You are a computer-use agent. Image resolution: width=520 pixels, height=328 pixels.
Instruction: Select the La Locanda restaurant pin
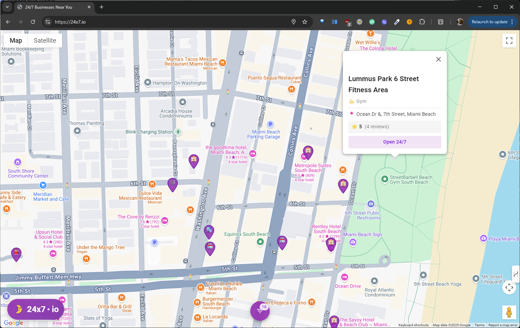198,318
